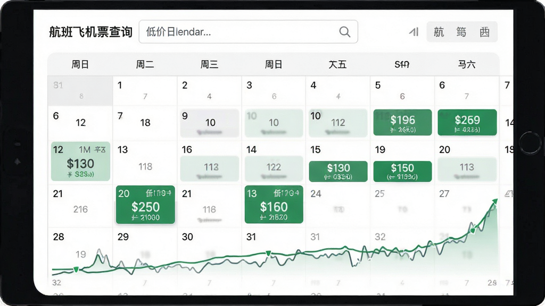Choose the $269 fare cell
The image size is (545, 306).
[x=467, y=123]
